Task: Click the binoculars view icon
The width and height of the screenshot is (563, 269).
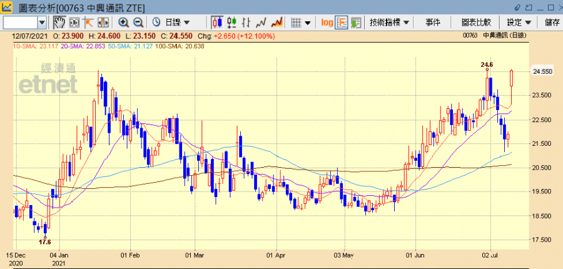Action: click(74, 23)
